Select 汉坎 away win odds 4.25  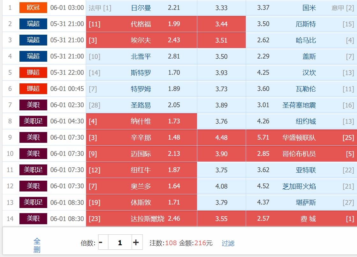(x=302, y=73)
